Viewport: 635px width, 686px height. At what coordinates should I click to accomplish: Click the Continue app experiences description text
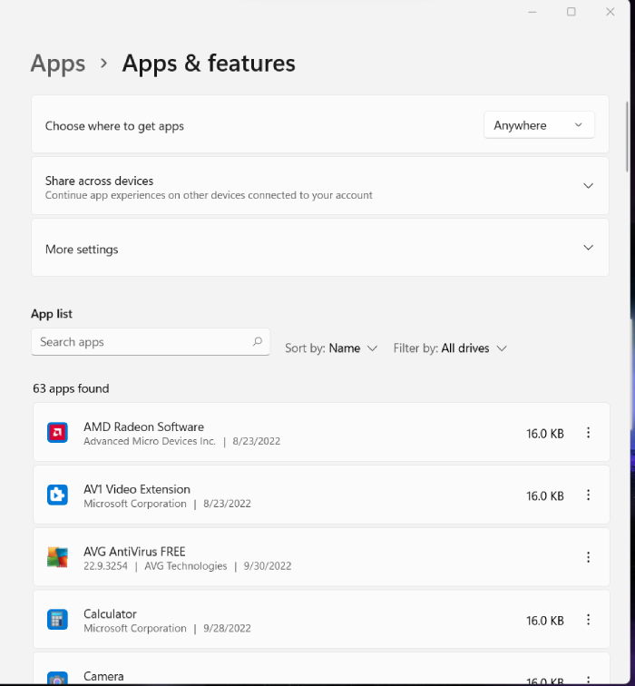209,195
